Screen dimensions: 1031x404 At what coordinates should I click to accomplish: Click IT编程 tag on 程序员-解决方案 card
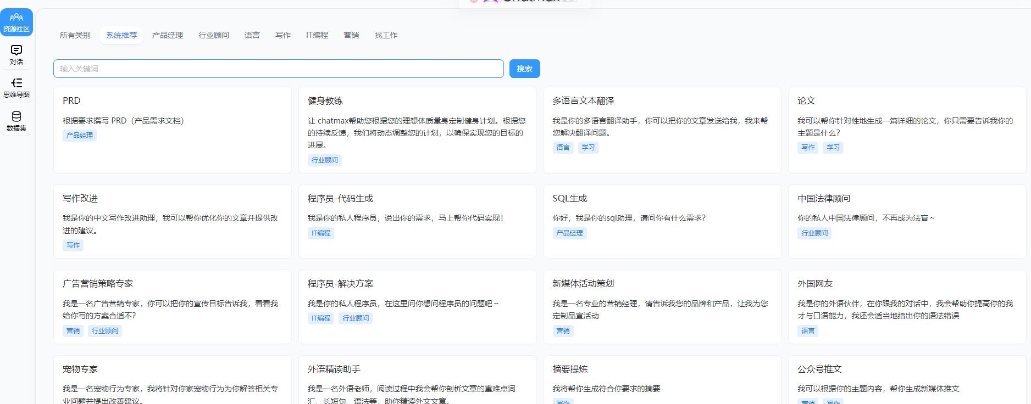[x=321, y=318]
